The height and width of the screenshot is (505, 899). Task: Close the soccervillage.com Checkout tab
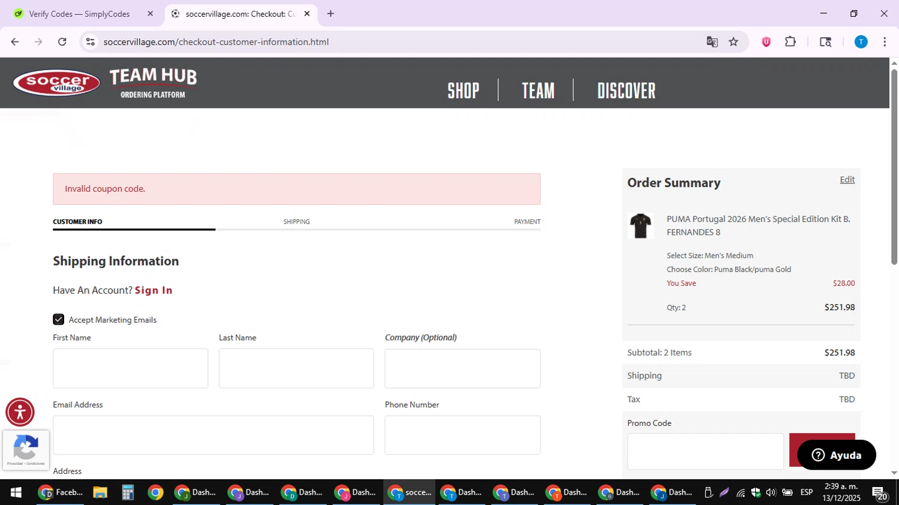point(307,13)
